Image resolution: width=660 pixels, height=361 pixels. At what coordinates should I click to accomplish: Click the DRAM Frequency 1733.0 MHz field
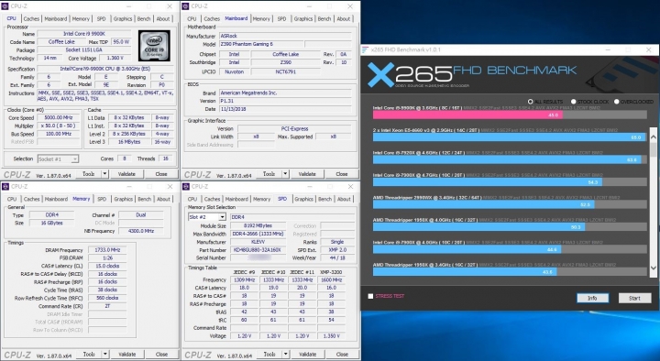tap(107, 250)
